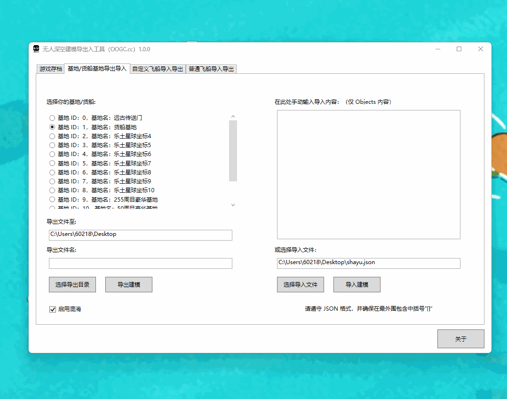Image resolution: width=507 pixels, height=399 pixels.
Task: Open the 自定义飞船导入导出 tab
Action: coord(158,69)
